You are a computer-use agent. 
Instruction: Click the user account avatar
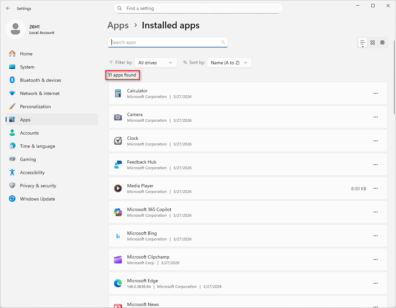coord(15,29)
